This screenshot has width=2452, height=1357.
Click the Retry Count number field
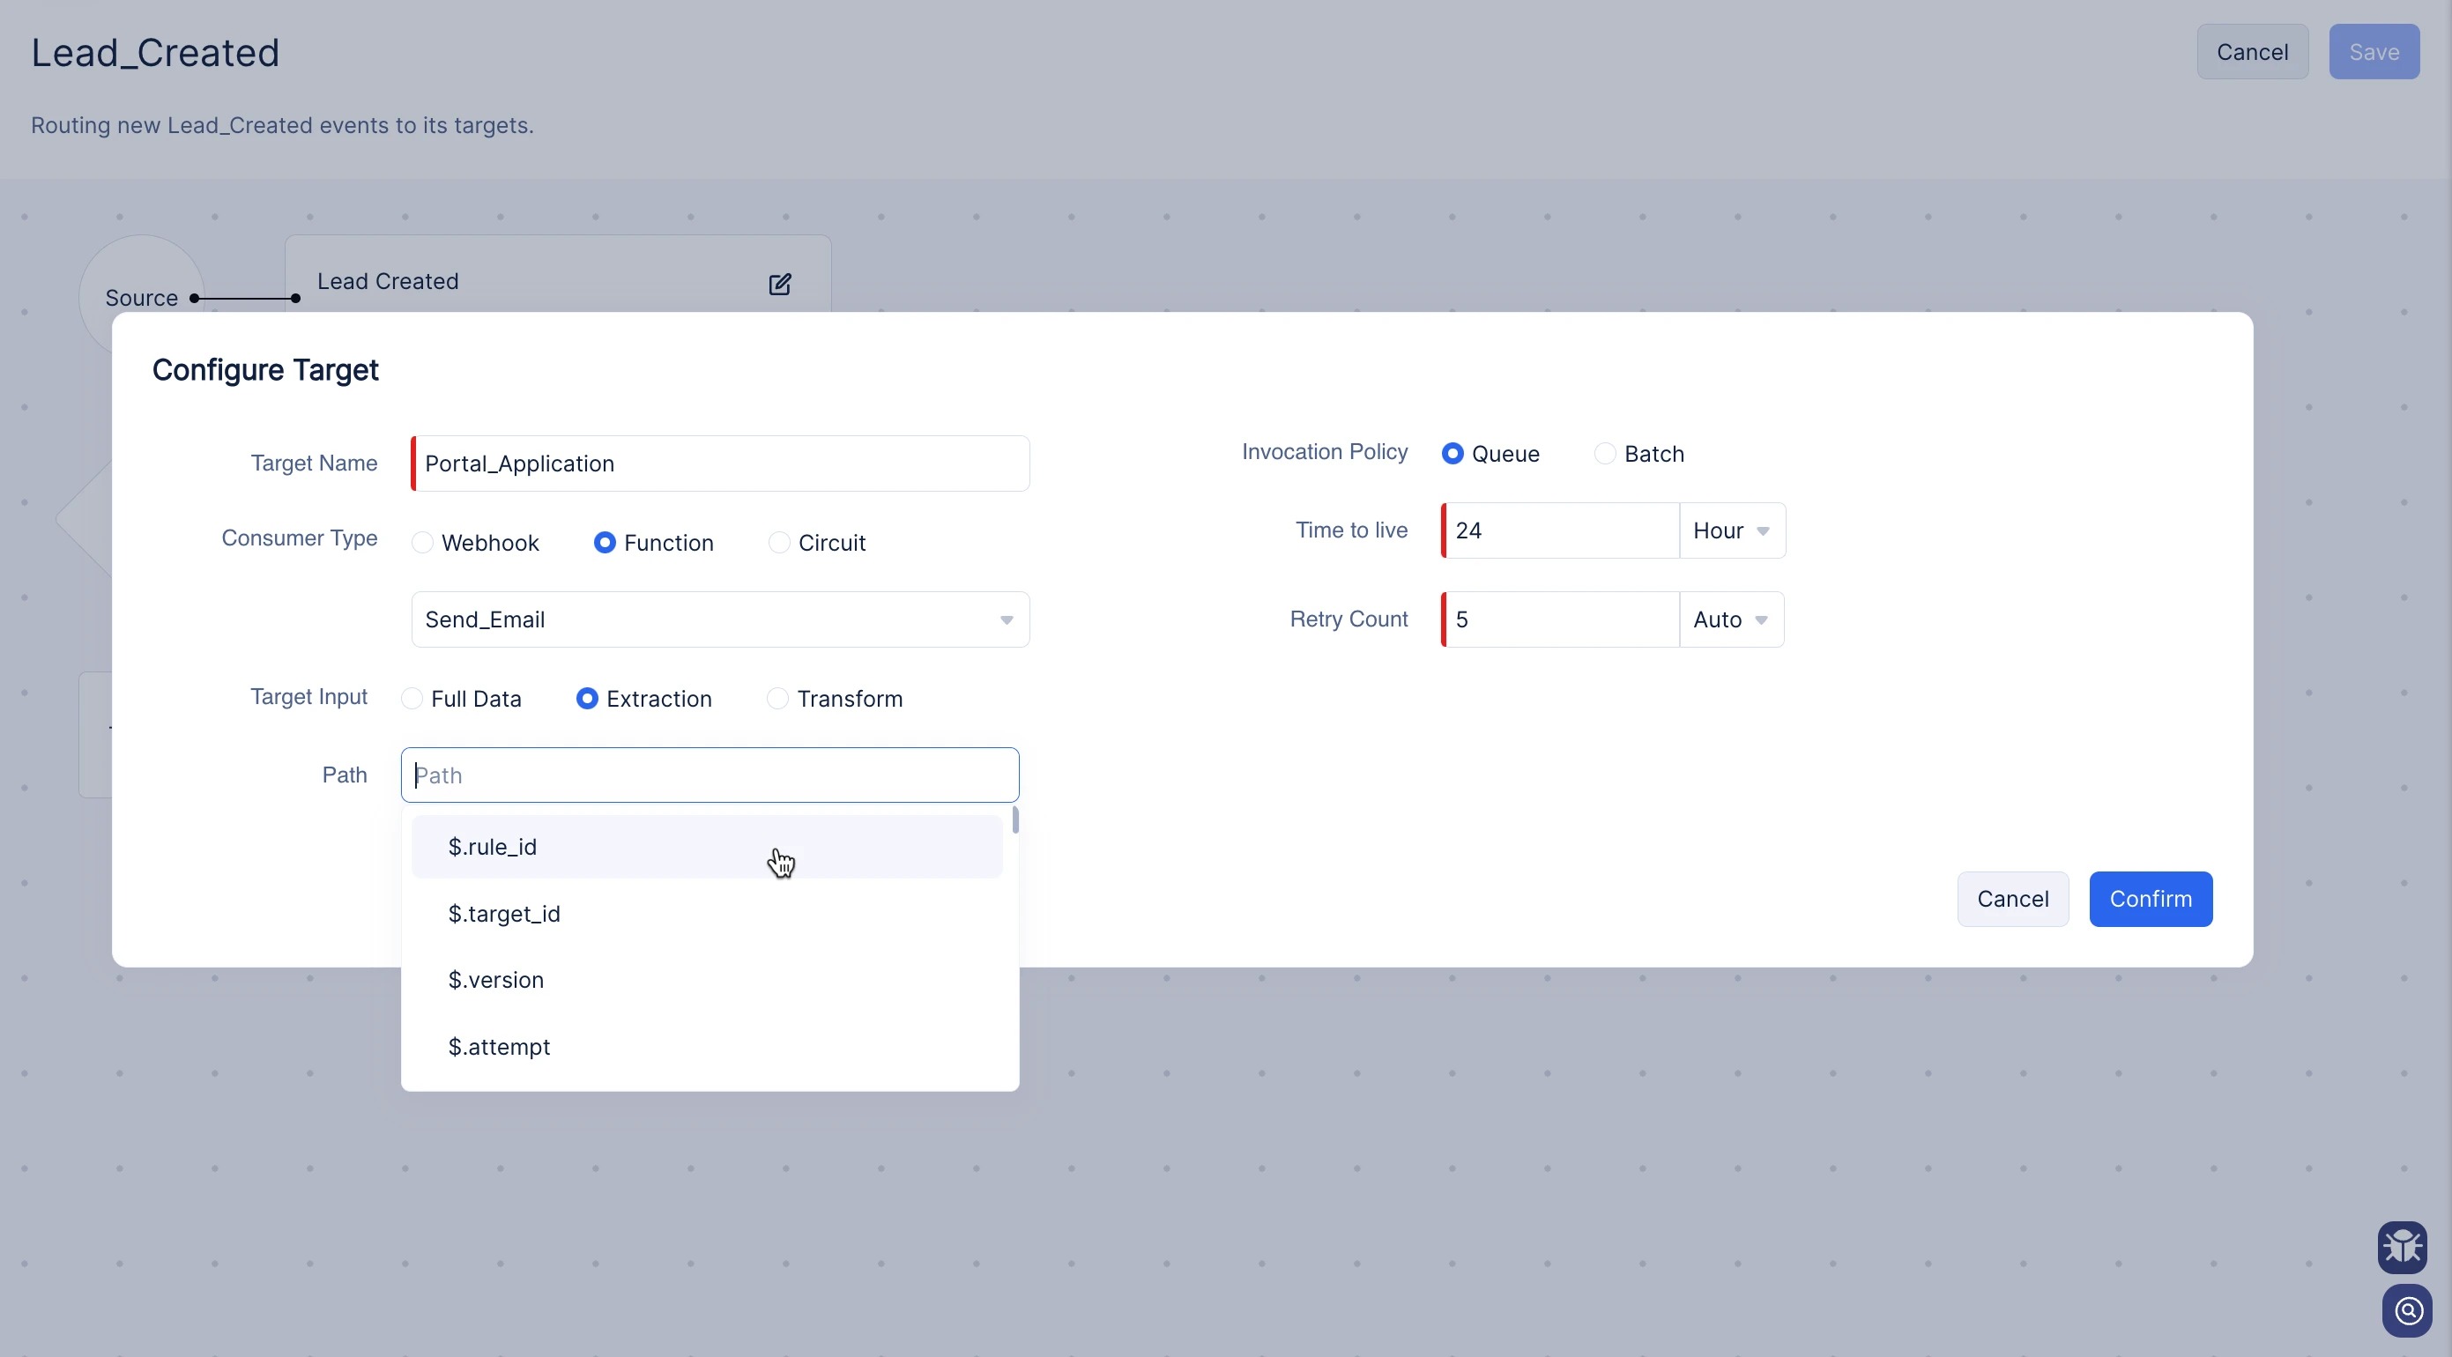1561,619
